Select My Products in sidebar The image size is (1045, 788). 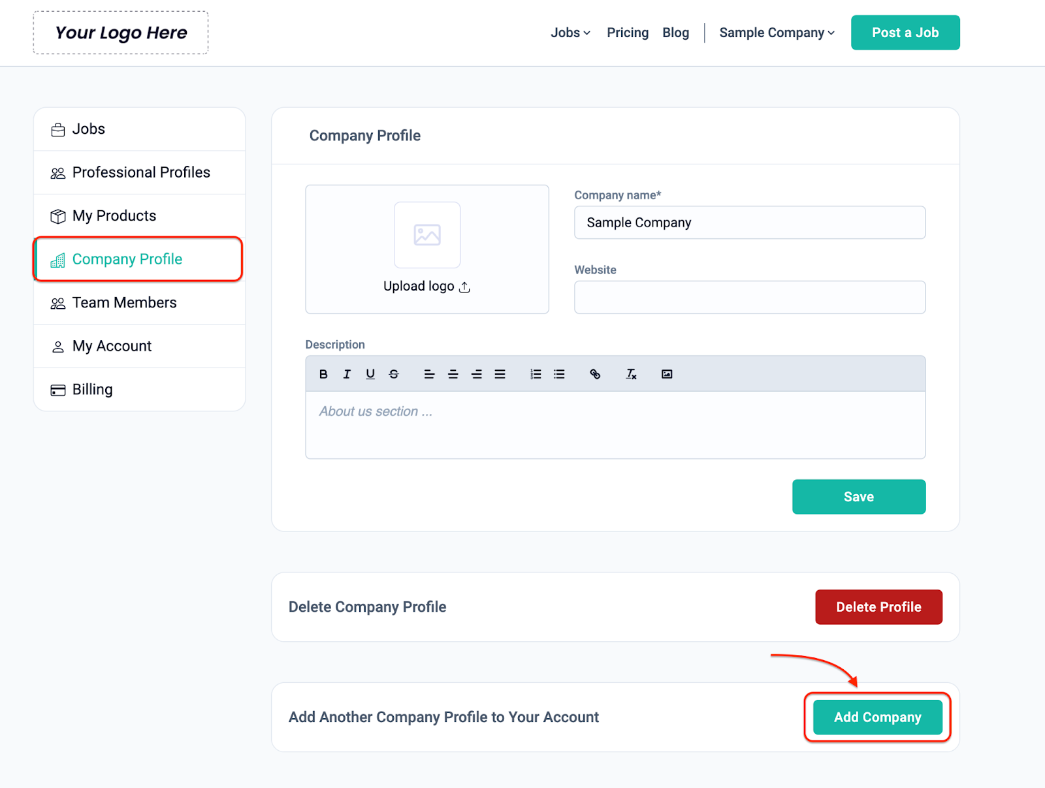pos(140,216)
